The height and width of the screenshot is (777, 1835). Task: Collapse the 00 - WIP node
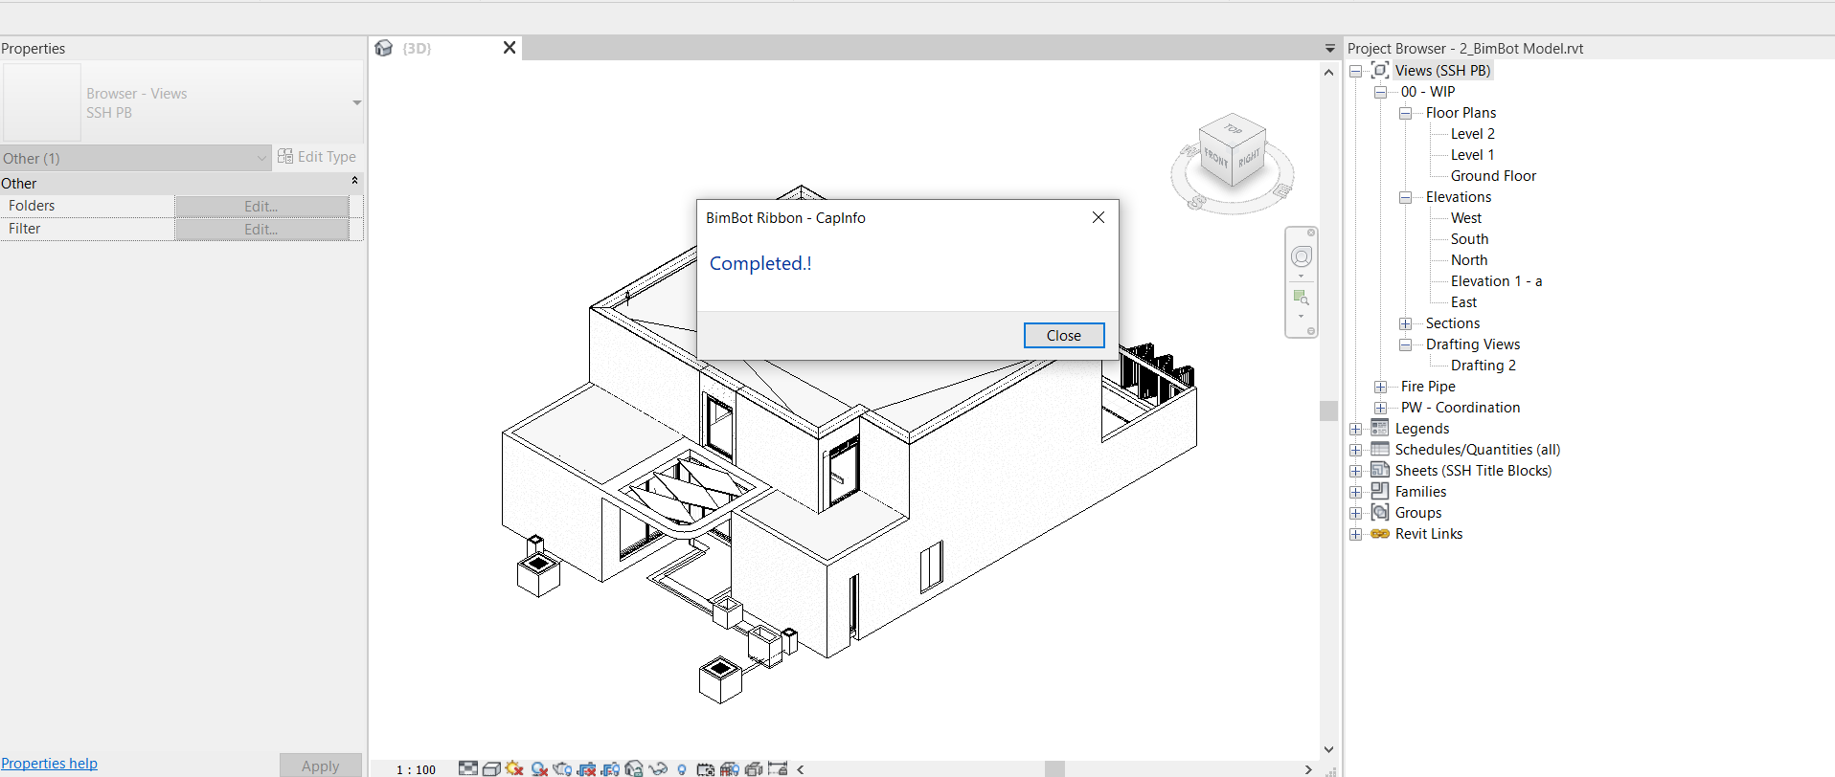[1381, 92]
